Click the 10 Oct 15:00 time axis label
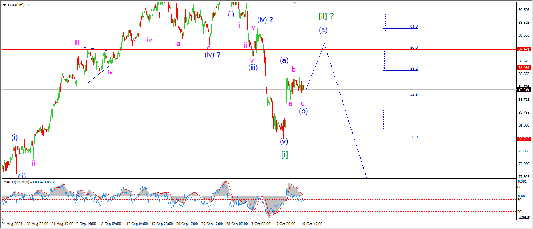This screenshot has width=533, height=229. point(311,224)
